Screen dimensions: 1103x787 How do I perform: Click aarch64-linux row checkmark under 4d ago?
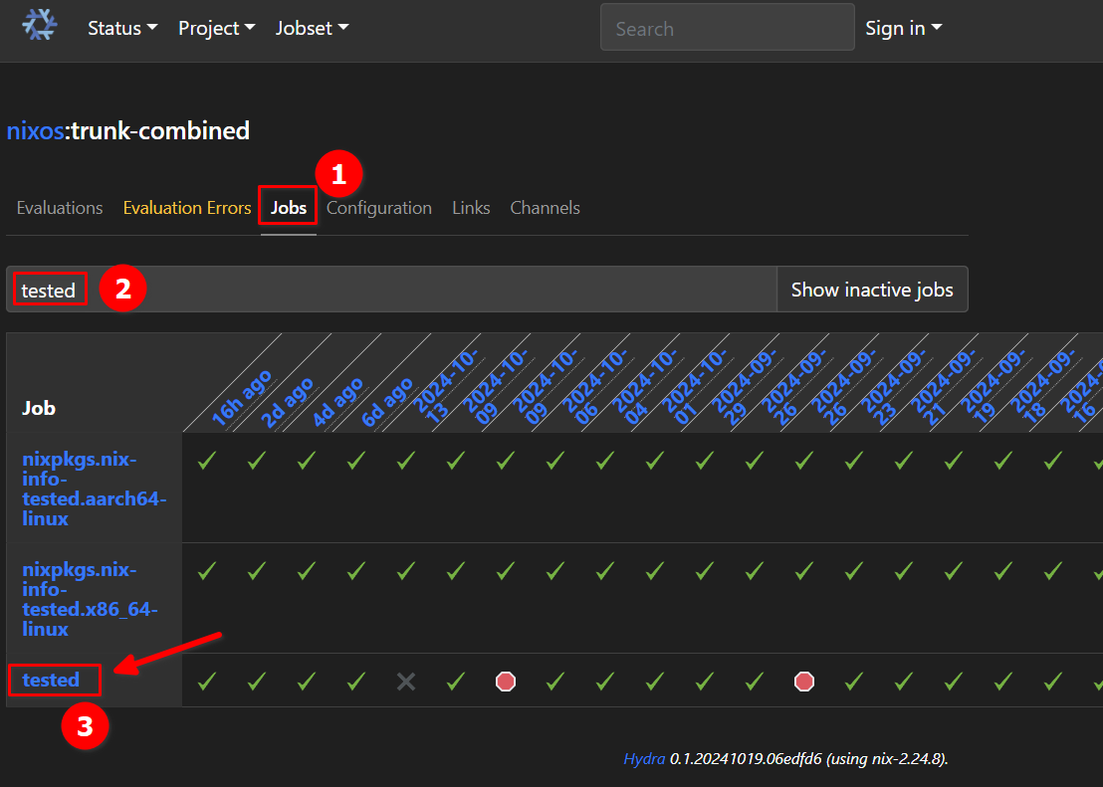click(307, 461)
